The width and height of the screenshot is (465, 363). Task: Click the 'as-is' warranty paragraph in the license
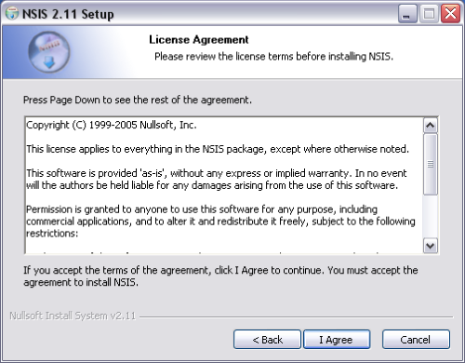point(217,179)
